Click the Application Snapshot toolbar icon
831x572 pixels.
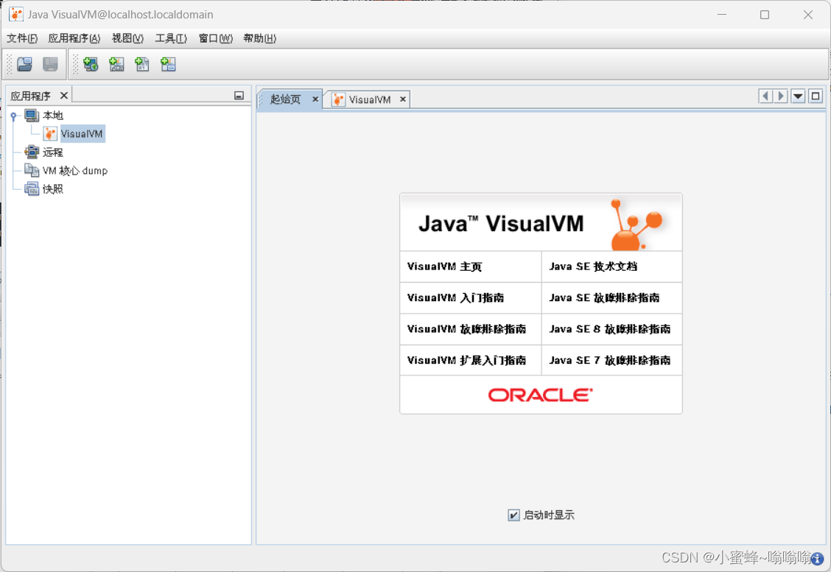pyautogui.click(x=168, y=65)
